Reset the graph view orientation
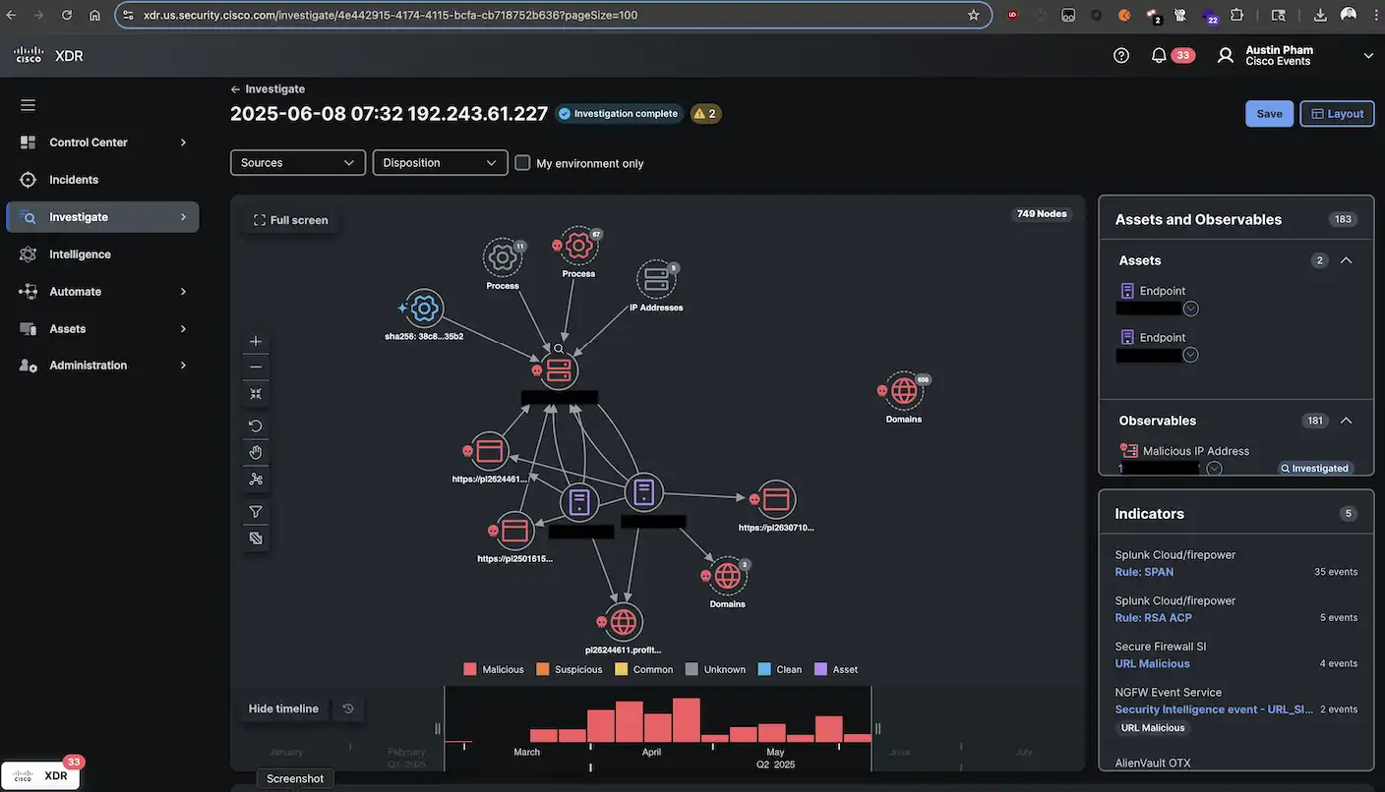 pyautogui.click(x=255, y=425)
